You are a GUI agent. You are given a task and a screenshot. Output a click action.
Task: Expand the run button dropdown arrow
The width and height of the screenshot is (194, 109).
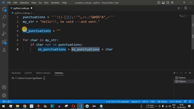point(182,8)
